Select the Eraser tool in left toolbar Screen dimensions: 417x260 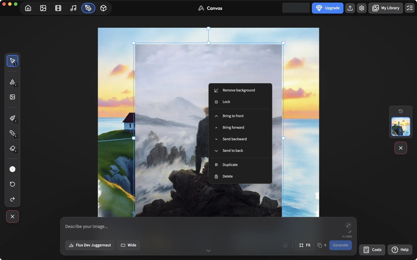click(13, 148)
